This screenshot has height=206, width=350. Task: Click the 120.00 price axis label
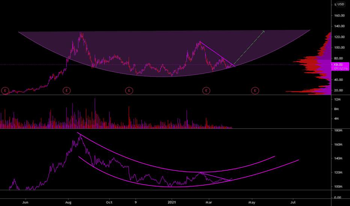[339, 37]
